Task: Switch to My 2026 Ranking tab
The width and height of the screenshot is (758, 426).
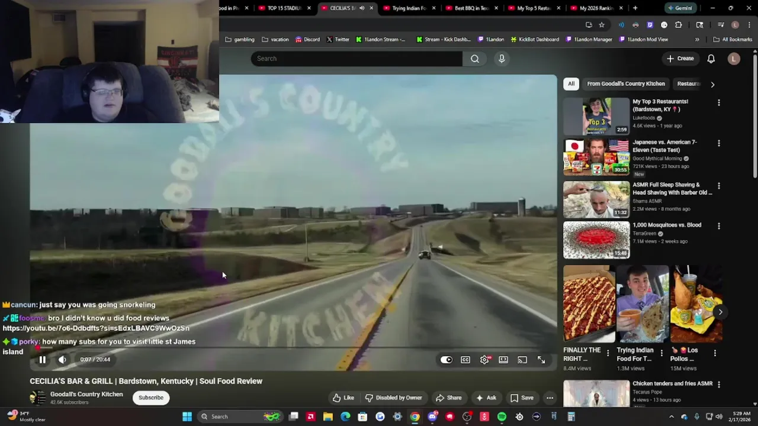Action: (x=595, y=8)
